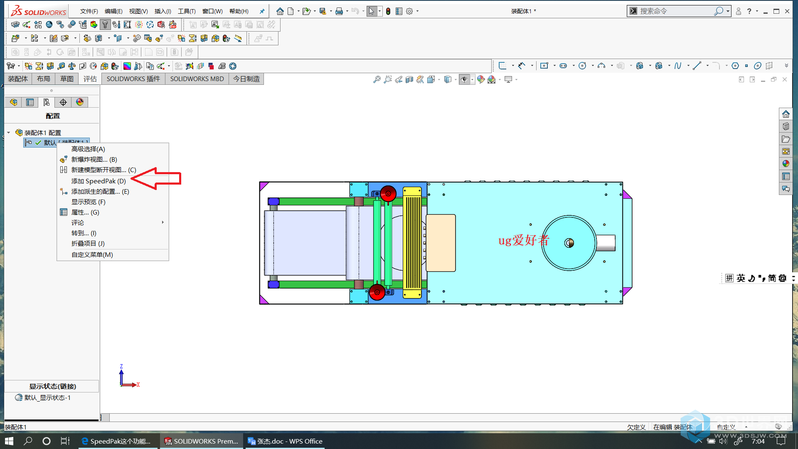The width and height of the screenshot is (798, 449).
Task: Choose 添加派生的配置... (E) from context menu
Action: point(100,191)
